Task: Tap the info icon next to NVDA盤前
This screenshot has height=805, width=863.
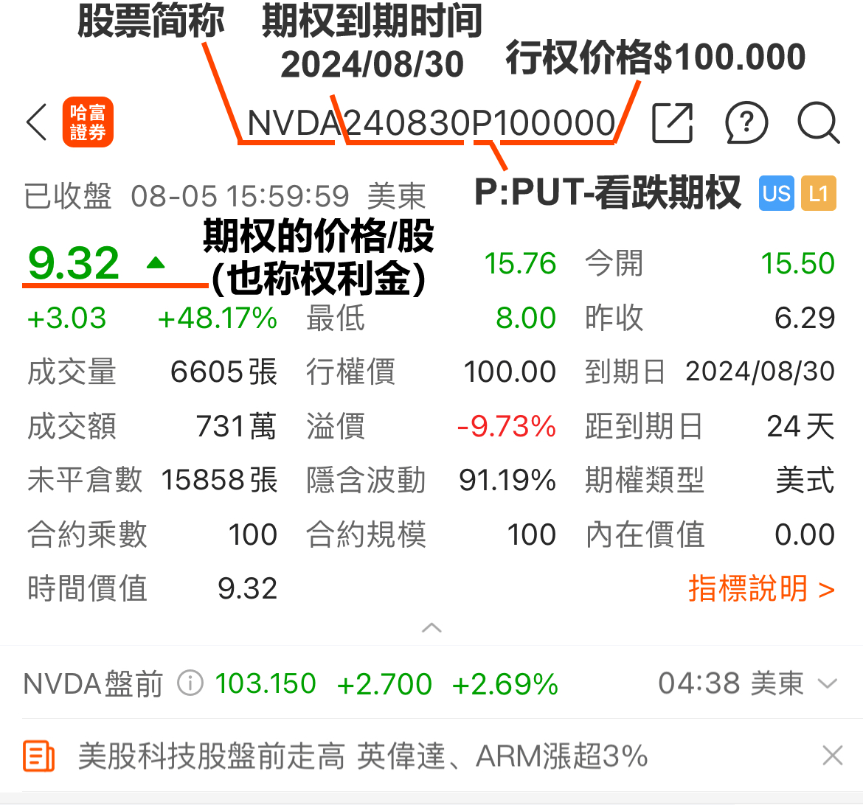Action: pos(190,683)
